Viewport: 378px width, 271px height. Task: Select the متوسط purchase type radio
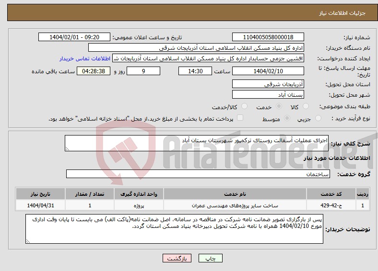click(x=287, y=118)
